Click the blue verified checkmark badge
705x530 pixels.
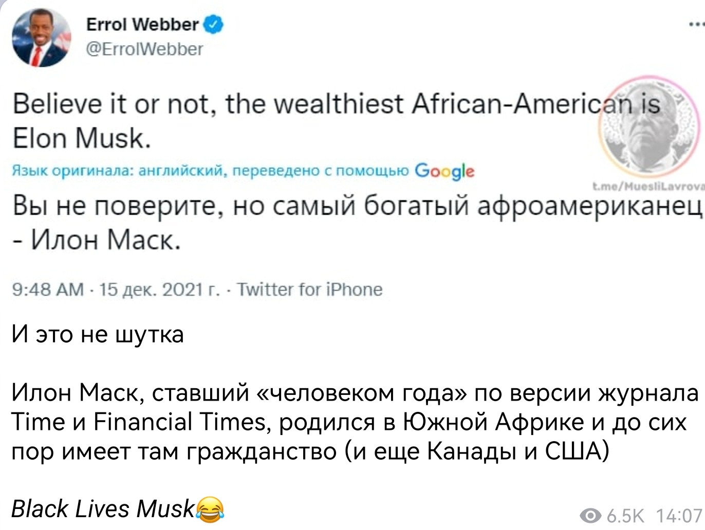pos(214,25)
